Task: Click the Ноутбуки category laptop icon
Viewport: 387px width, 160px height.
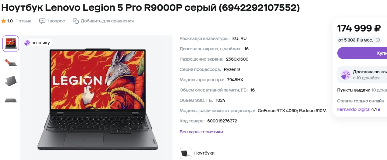Action: [x=186, y=153]
